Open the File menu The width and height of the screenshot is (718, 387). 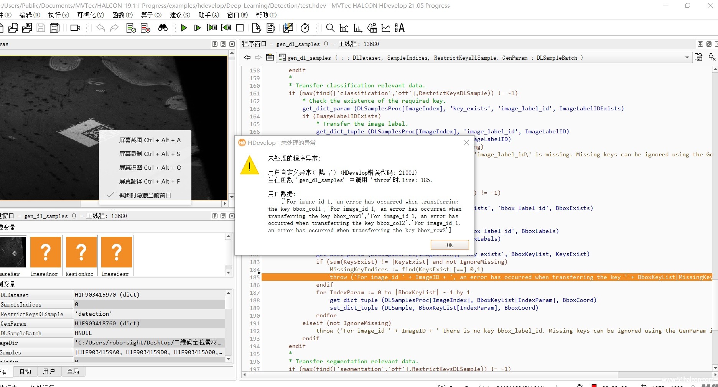[6, 15]
